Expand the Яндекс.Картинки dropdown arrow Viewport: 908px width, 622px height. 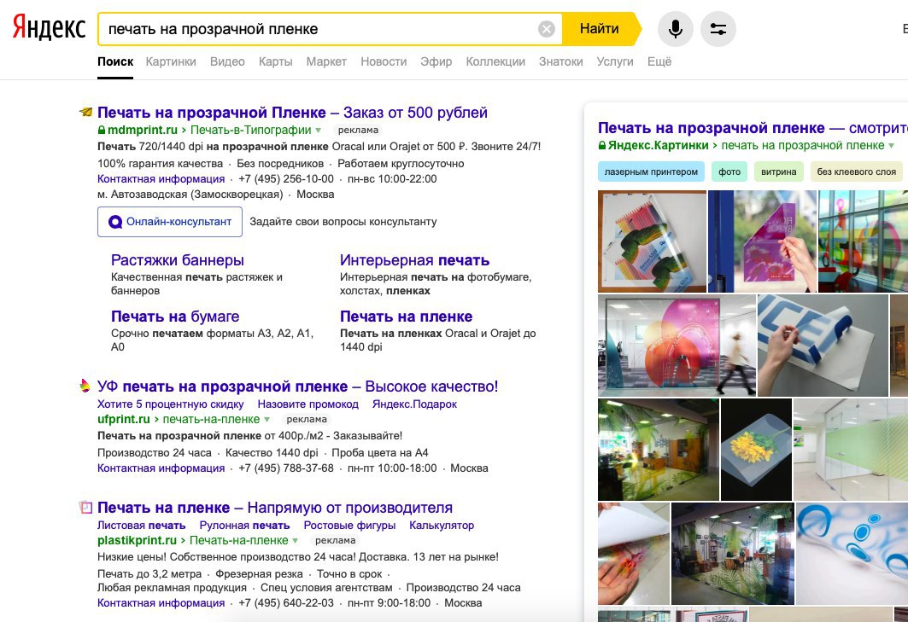(x=891, y=145)
